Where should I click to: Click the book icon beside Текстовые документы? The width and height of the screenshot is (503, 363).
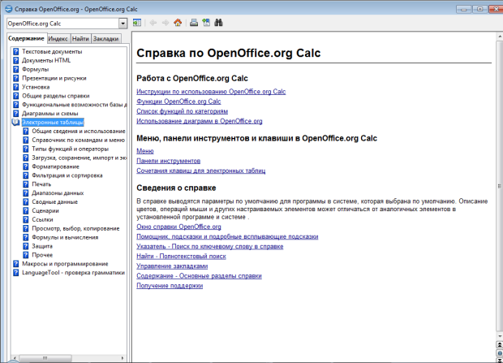tap(15, 51)
